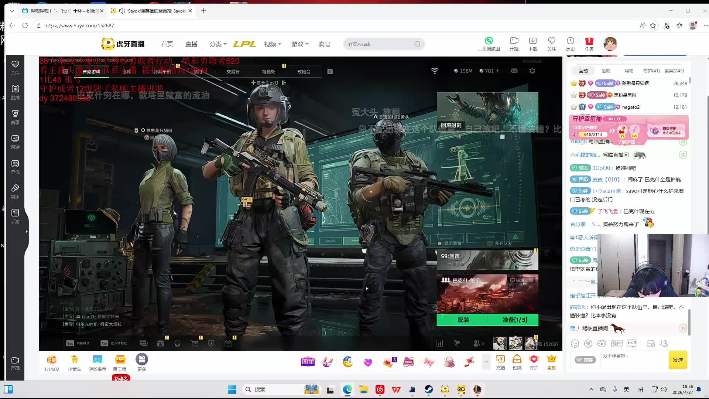709x399 pixels.
Task: Click the green 准备[1/3] ready button
Action: click(x=514, y=320)
